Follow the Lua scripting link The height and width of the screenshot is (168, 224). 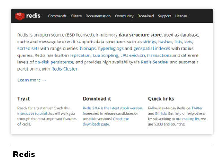(106, 55)
